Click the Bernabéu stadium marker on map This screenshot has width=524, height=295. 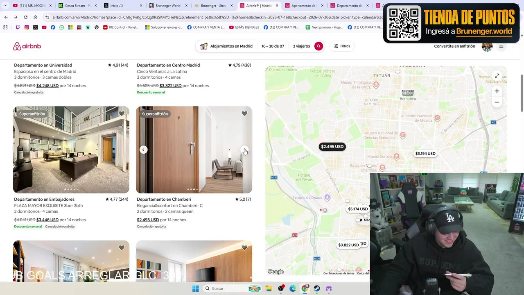pos(408,93)
